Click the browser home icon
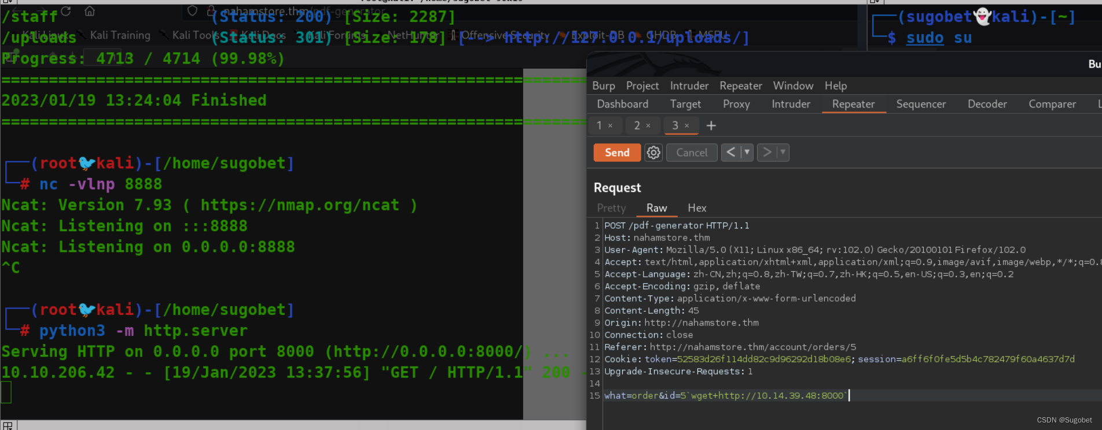The image size is (1102, 430). pyautogui.click(x=90, y=11)
